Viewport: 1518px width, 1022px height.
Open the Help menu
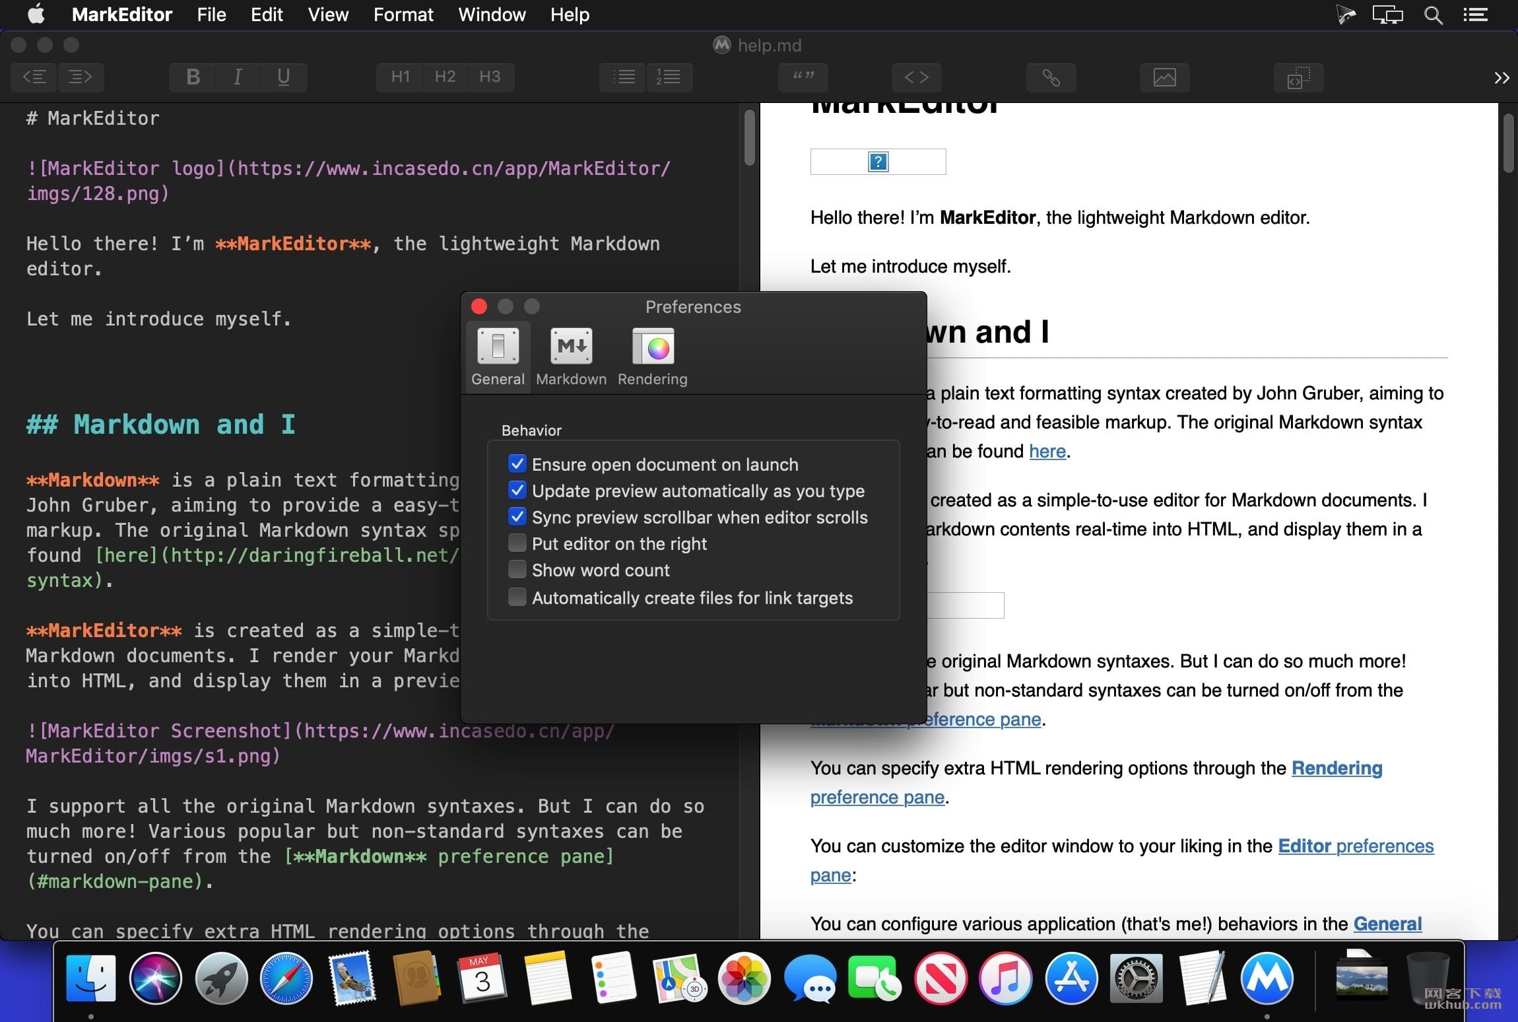tap(570, 15)
